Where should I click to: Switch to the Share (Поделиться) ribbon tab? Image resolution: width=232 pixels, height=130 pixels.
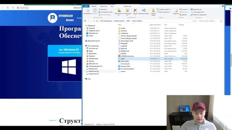click(103, 6)
